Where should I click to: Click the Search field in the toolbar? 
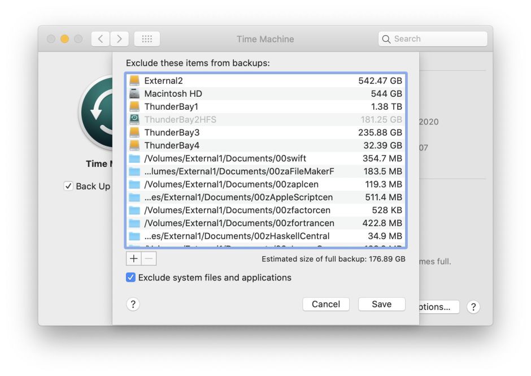(433, 39)
